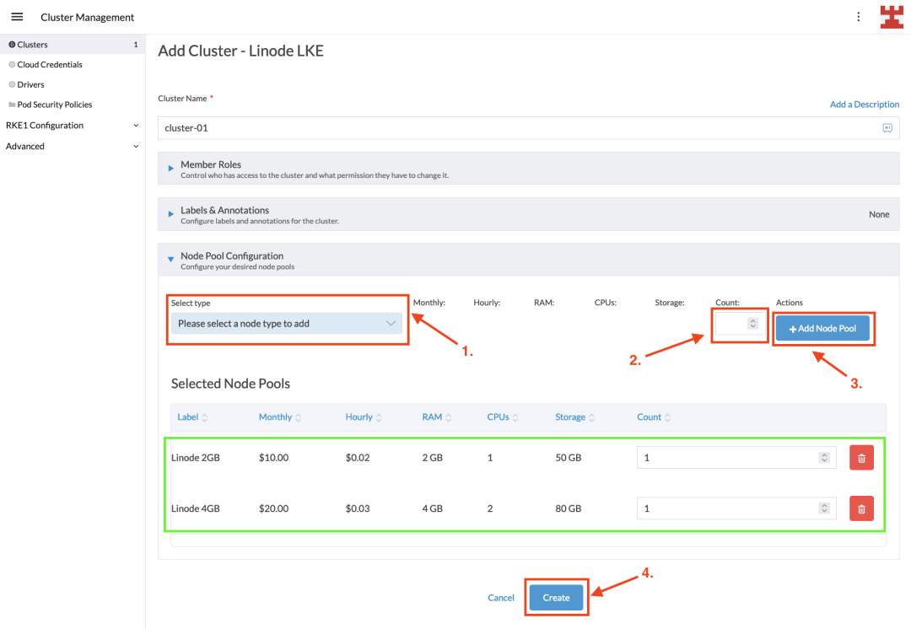The image size is (911, 629).
Task: Go to Pod Security Policies
Action: 55,105
